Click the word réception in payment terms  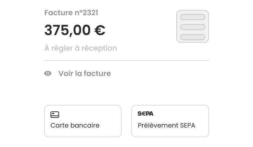click(x=99, y=48)
